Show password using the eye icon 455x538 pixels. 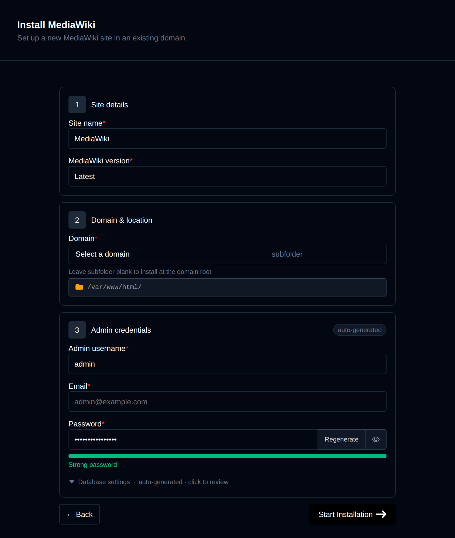point(376,439)
